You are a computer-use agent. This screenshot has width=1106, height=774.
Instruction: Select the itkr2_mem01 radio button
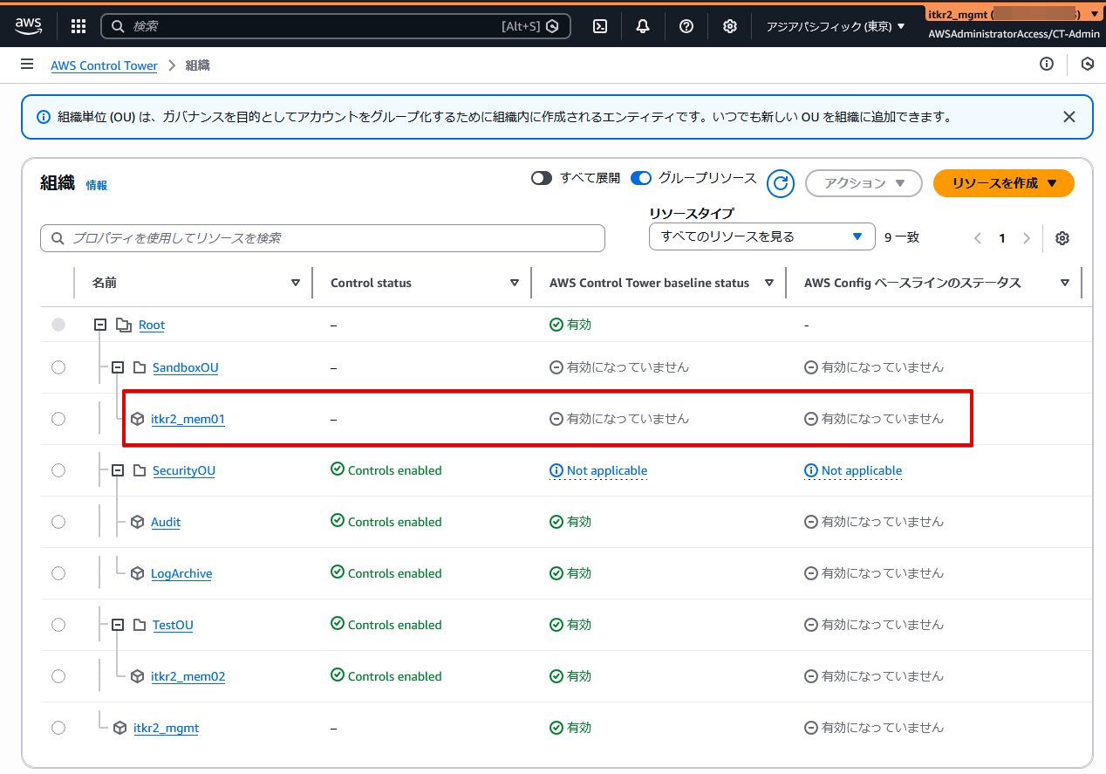58,419
